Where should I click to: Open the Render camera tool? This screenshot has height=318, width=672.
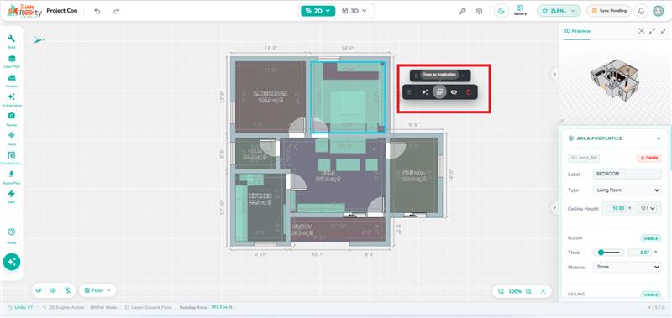click(x=12, y=118)
